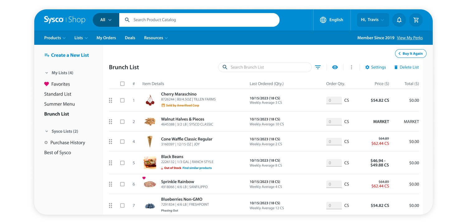
Task: Grab the drag handle for Walnut Halves & Pieces
Action: [111, 122]
